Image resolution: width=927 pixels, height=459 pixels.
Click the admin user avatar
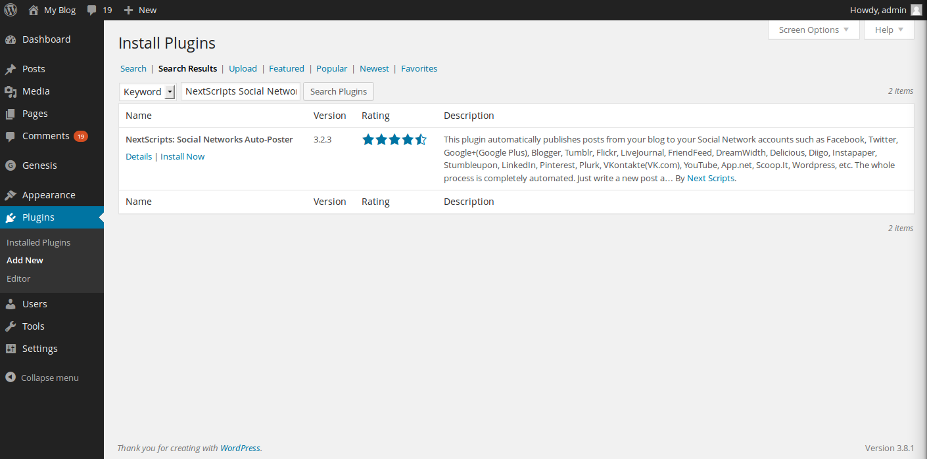point(916,10)
